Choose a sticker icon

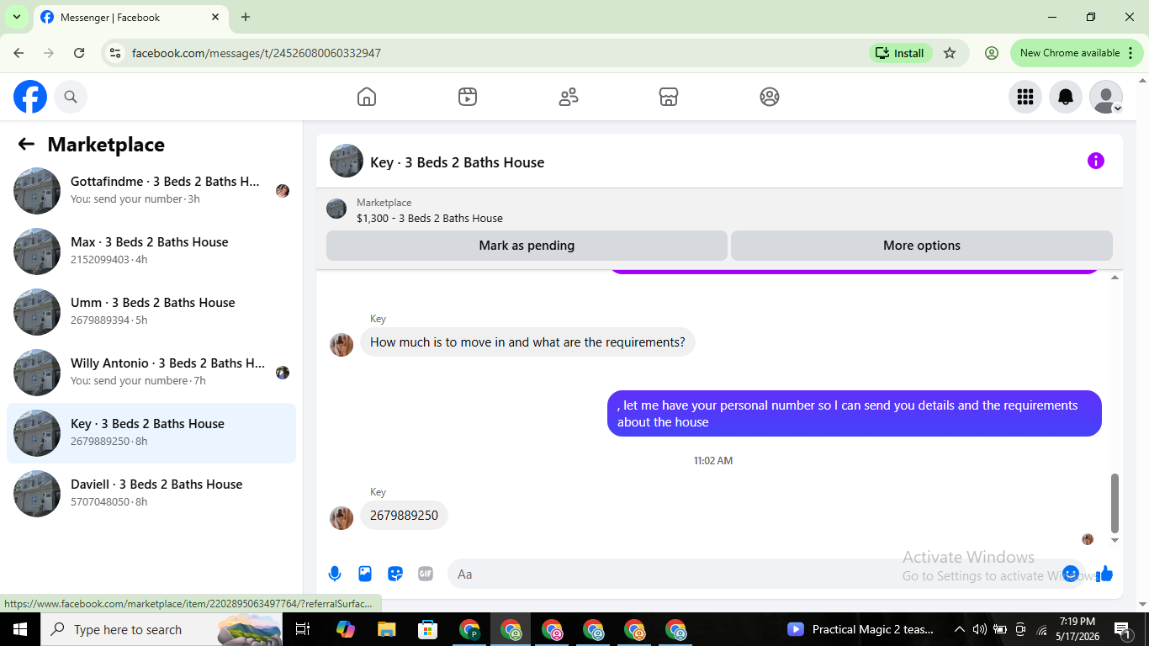395,574
